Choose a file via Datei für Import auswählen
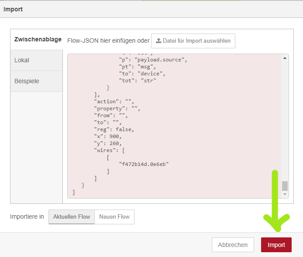This screenshot has width=303, height=257. pyautogui.click(x=193, y=41)
